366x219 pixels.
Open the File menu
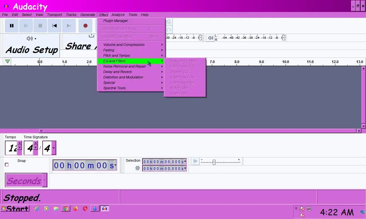5,15
